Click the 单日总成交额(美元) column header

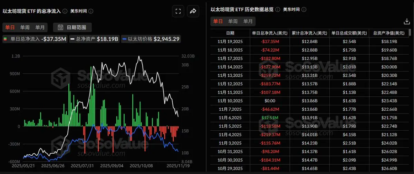(349, 33)
